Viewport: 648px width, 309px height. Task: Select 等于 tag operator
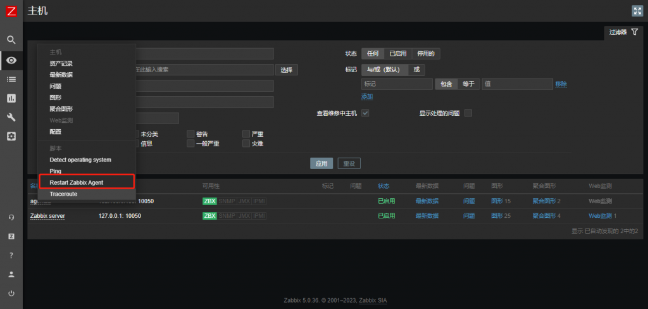(x=468, y=84)
